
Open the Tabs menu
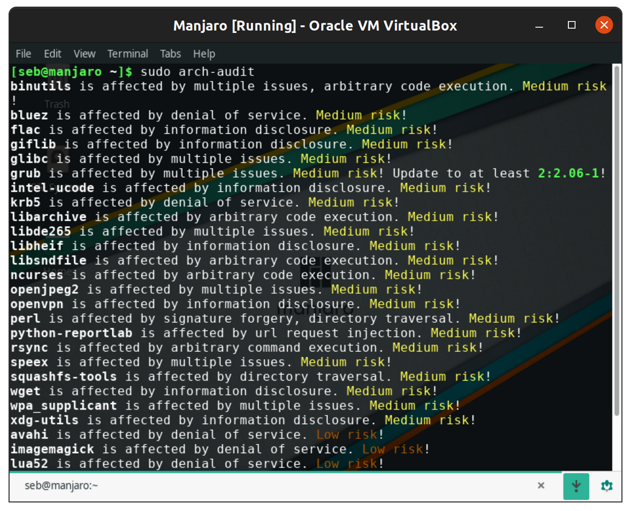click(x=170, y=54)
